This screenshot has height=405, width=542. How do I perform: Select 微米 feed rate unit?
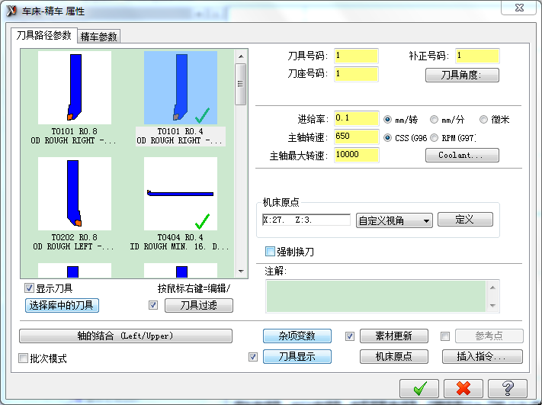[483, 120]
